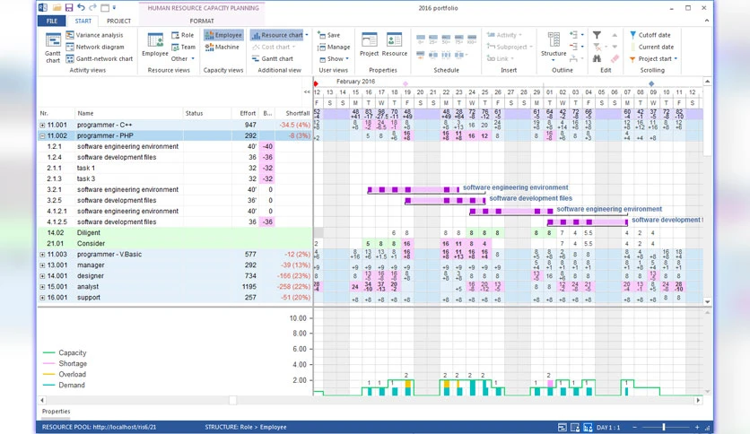Screen dimensions: 750x434
Task: Click the blue diamond timeline marker
Action: [x=651, y=83]
